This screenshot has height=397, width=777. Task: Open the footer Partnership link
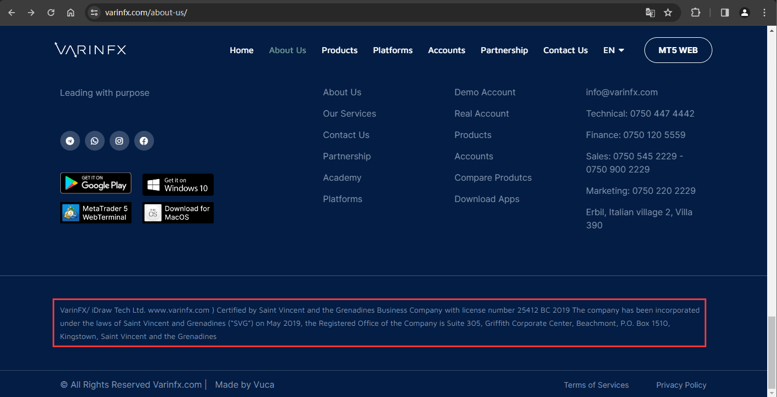[347, 157]
